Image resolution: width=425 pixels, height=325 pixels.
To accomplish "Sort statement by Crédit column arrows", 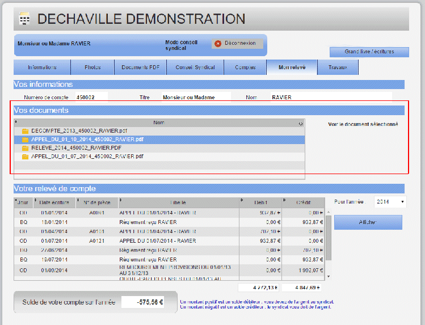I will 284,200.
